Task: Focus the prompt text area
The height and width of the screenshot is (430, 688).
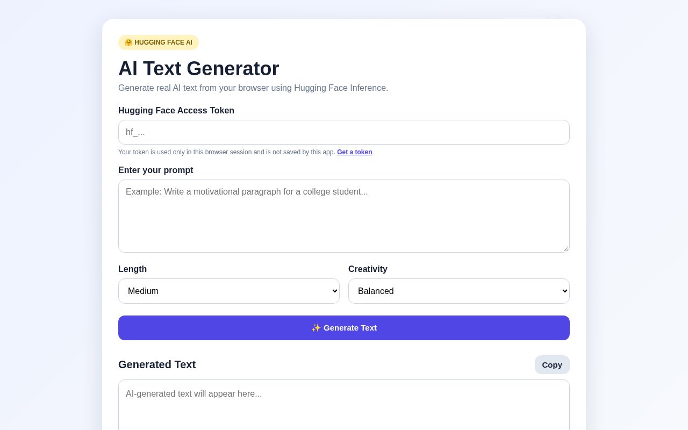Action: point(344,216)
